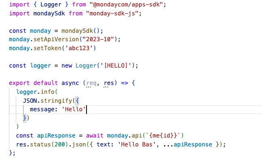Screen dimensions: 262x161
Task: Click the "@mondaycom/apps-sdk" import string
Action: pyautogui.click(x=126, y=4)
